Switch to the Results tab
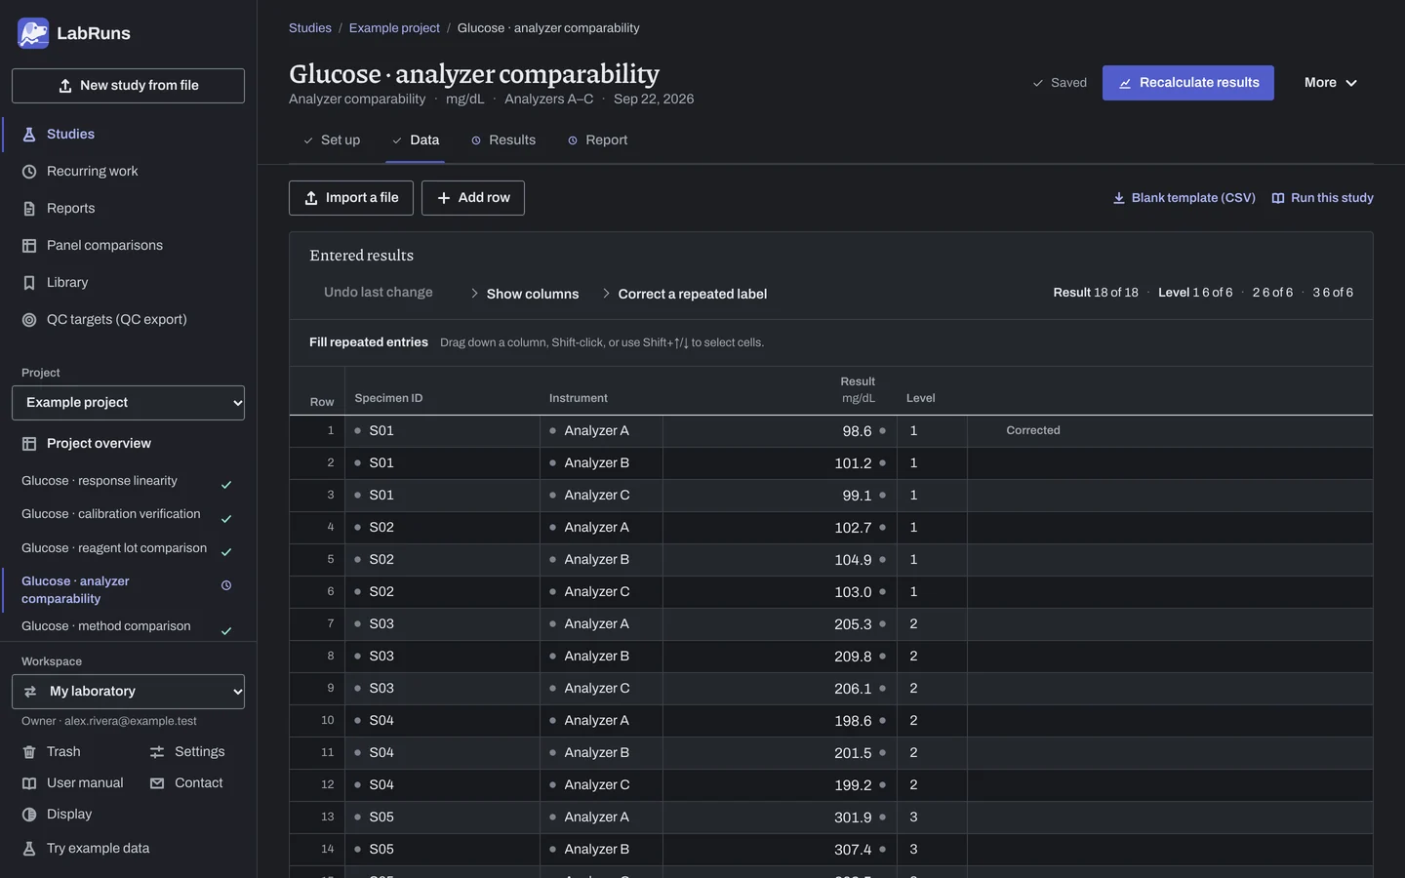The height and width of the screenshot is (878, 1405). click(x=503, y=140)
